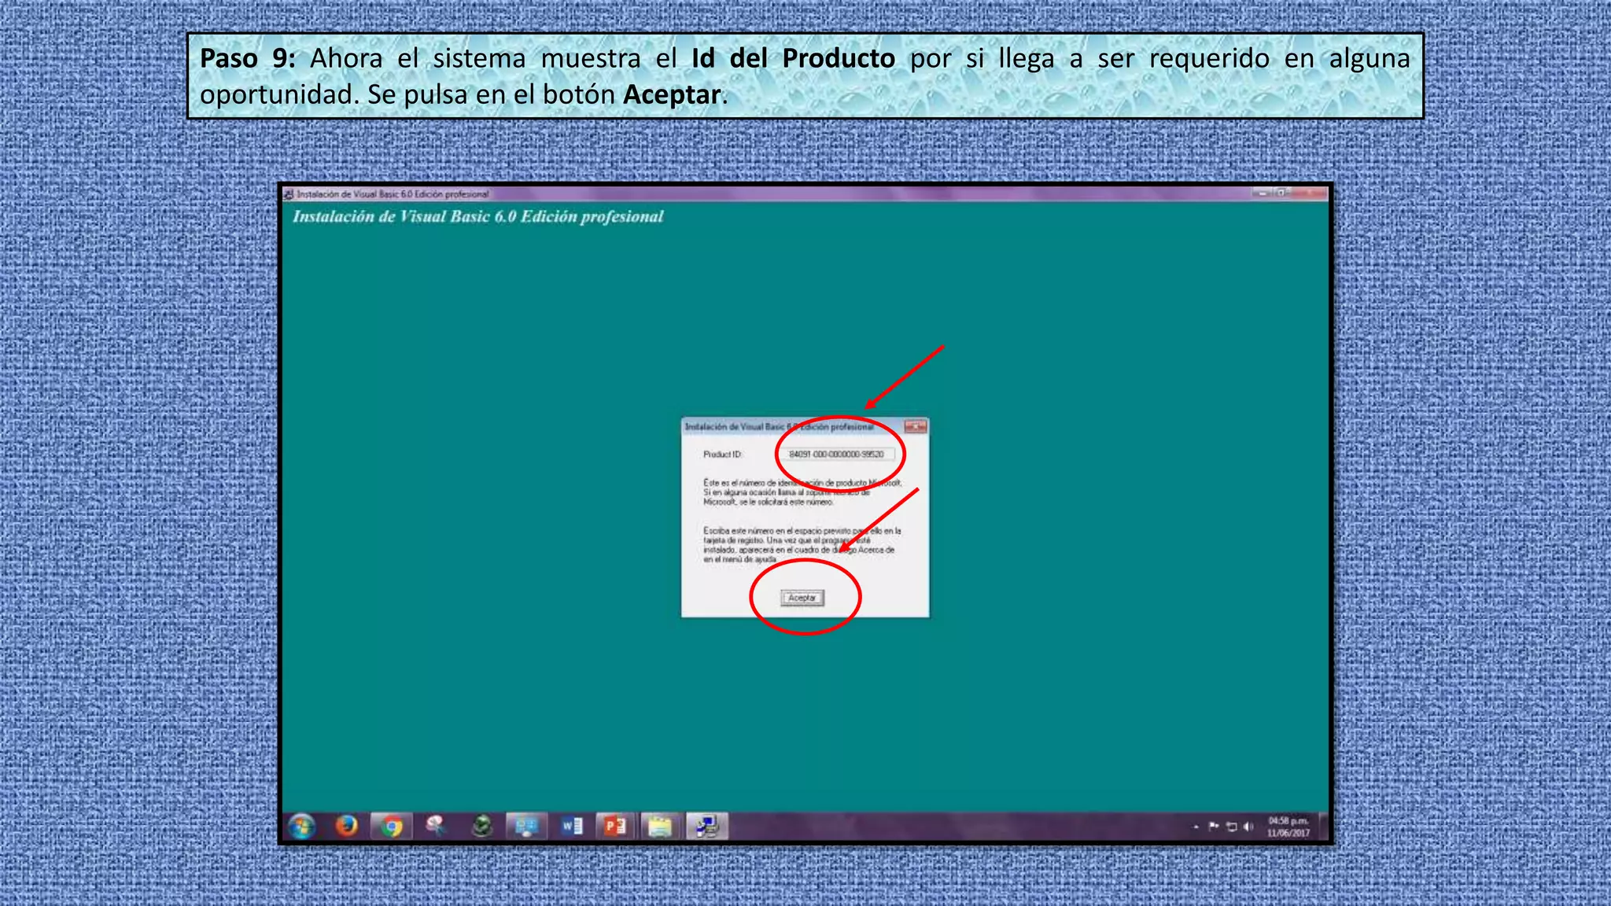Open the monitor-screen taskbar icon
Viewport: 1611px width, 906px height.
[x=526, y=826]
